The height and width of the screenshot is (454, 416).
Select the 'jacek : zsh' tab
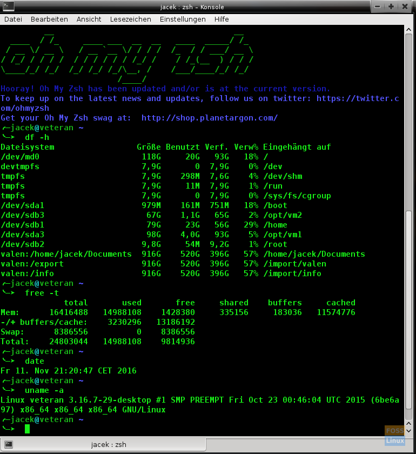tap(103, 444)
